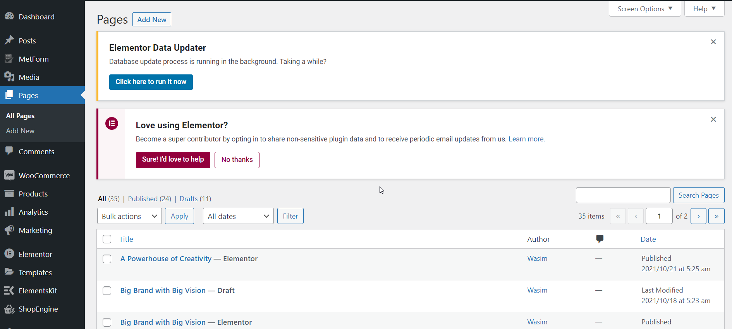Click the Search Pages button
732x329 pixels.
699,195
